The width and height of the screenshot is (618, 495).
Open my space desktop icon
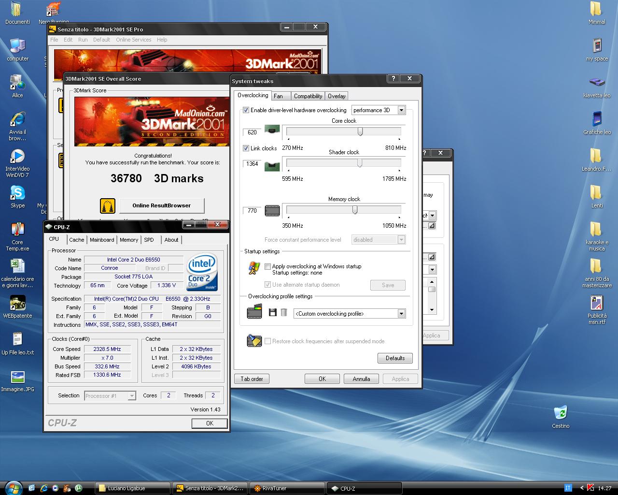point(597,45)
